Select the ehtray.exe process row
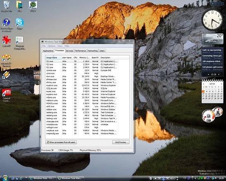The width and height of the screenshot is (226, 181). point(82,82)
